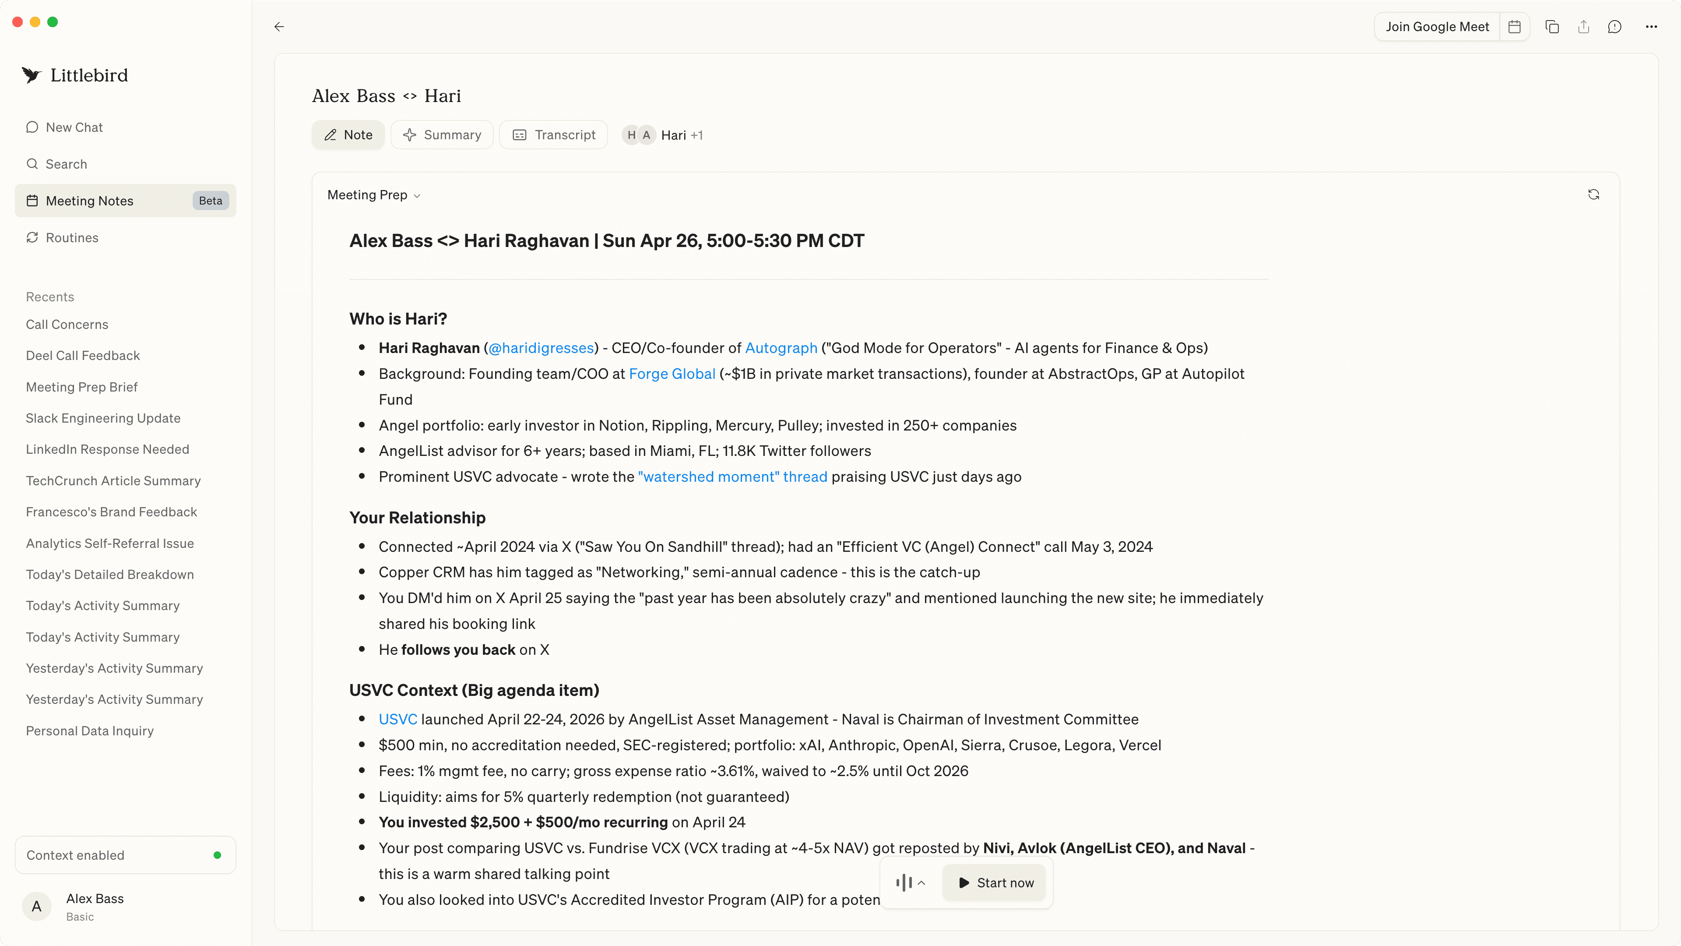Open Search in the sidebar

tap(66, 164)
